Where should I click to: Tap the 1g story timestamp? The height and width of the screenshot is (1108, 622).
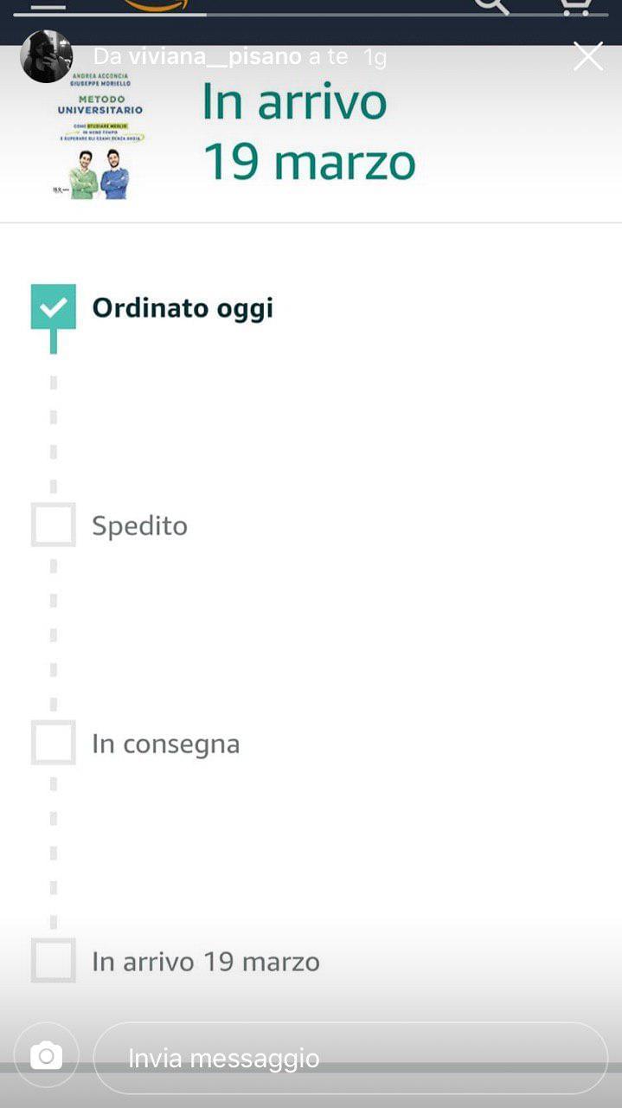[375, 57]
